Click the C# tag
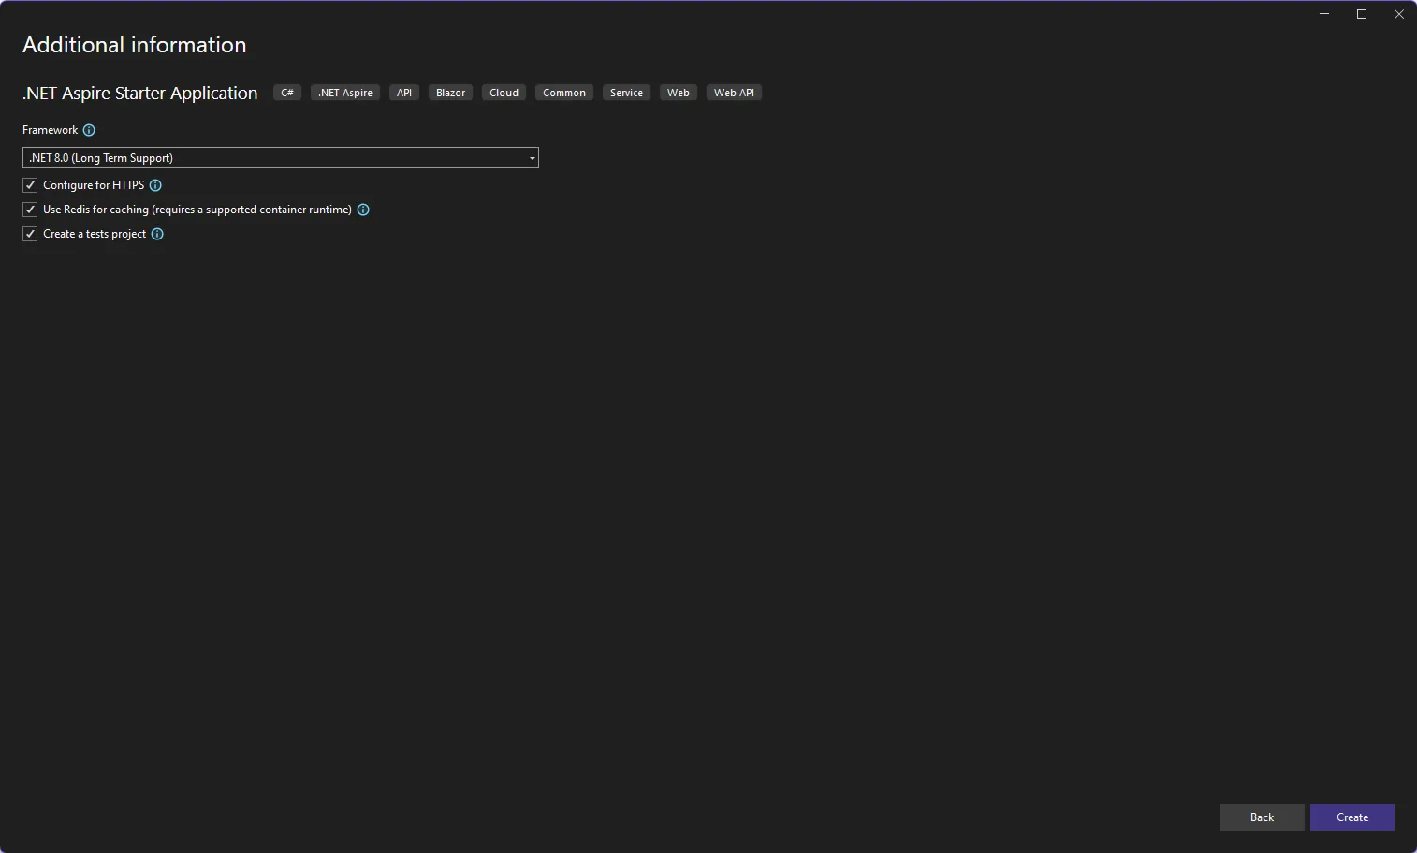The height and width of the screenshot is (853, 1417). coord(287,93)
